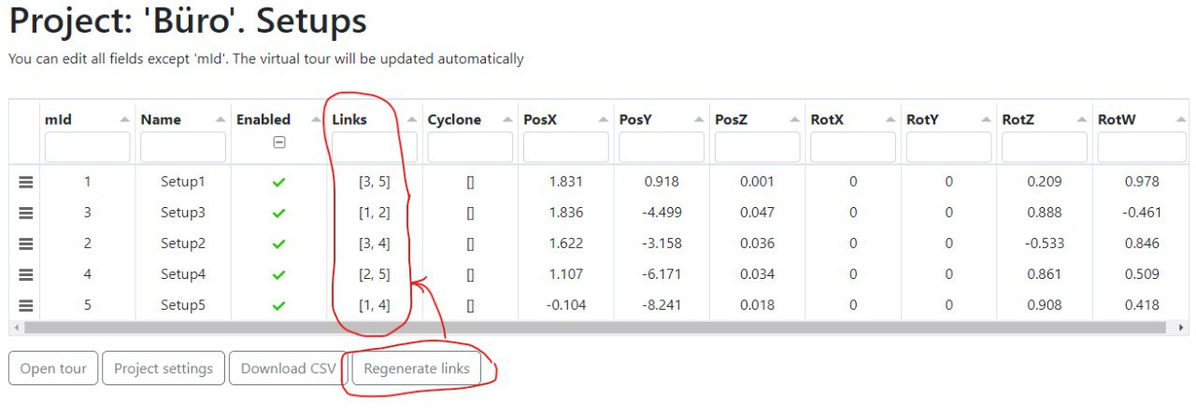Sort by the PosX column arrow
1196x417 pixels.
603,119
